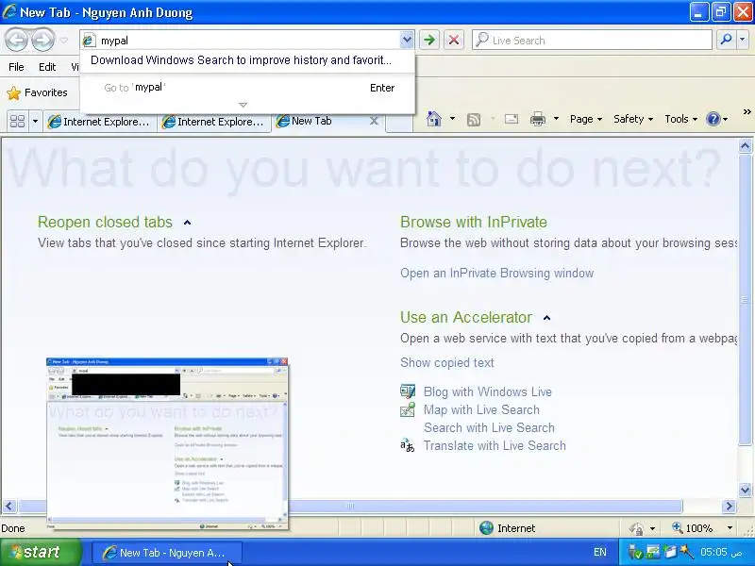755x566 pixels.
Task: Click the Home page icon
Action: point(434,119)
